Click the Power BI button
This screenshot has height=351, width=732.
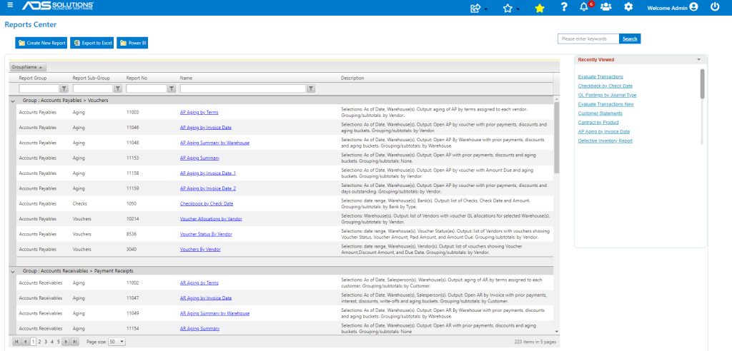coord(132,43)
